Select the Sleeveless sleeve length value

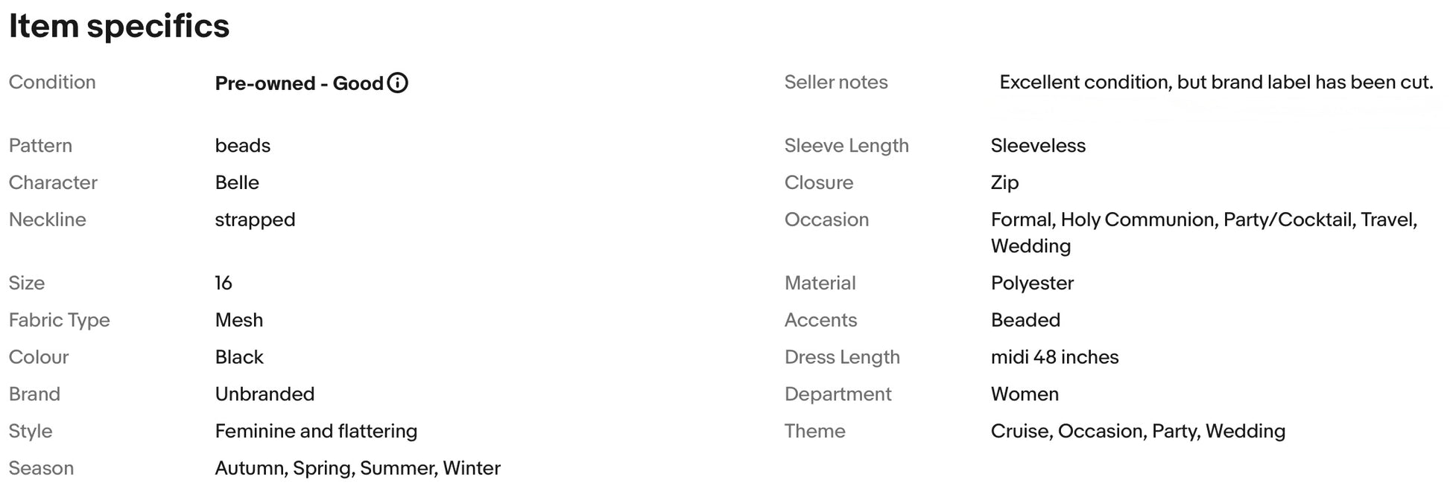pos(1037,146)
